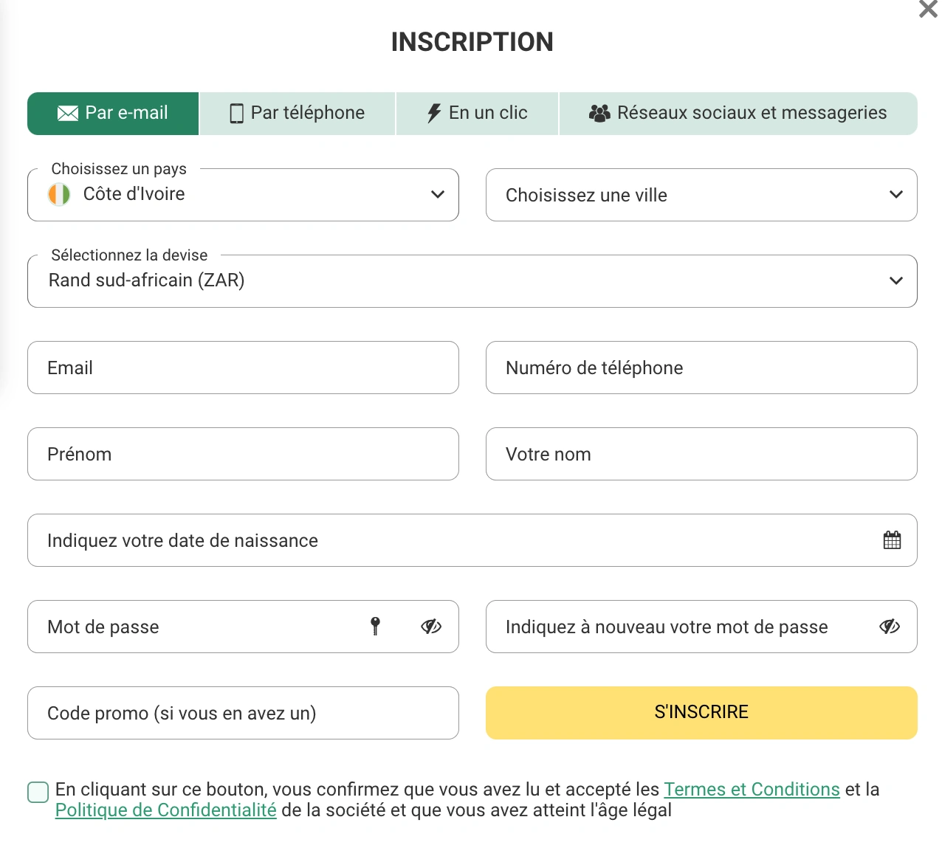Open the Termes et Conditions link

tap(752, 790)
